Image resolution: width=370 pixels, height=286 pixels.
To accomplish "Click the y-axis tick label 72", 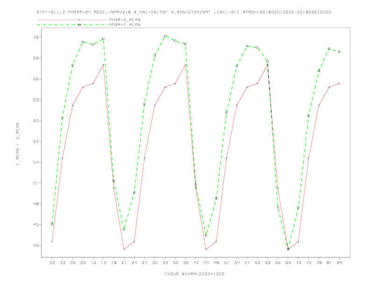I will coord(36,37).
